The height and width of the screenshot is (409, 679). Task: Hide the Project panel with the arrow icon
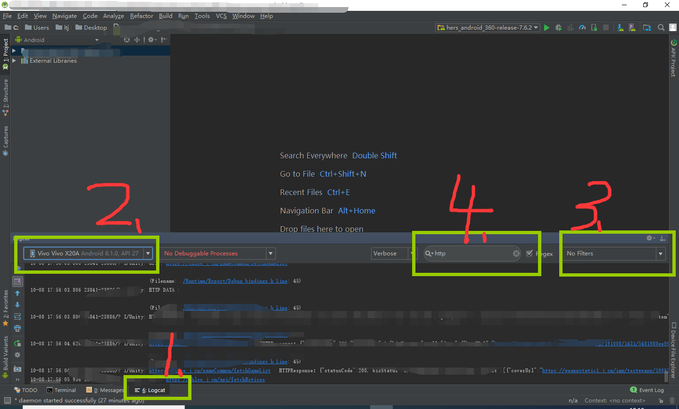click(x=164, y=40)
